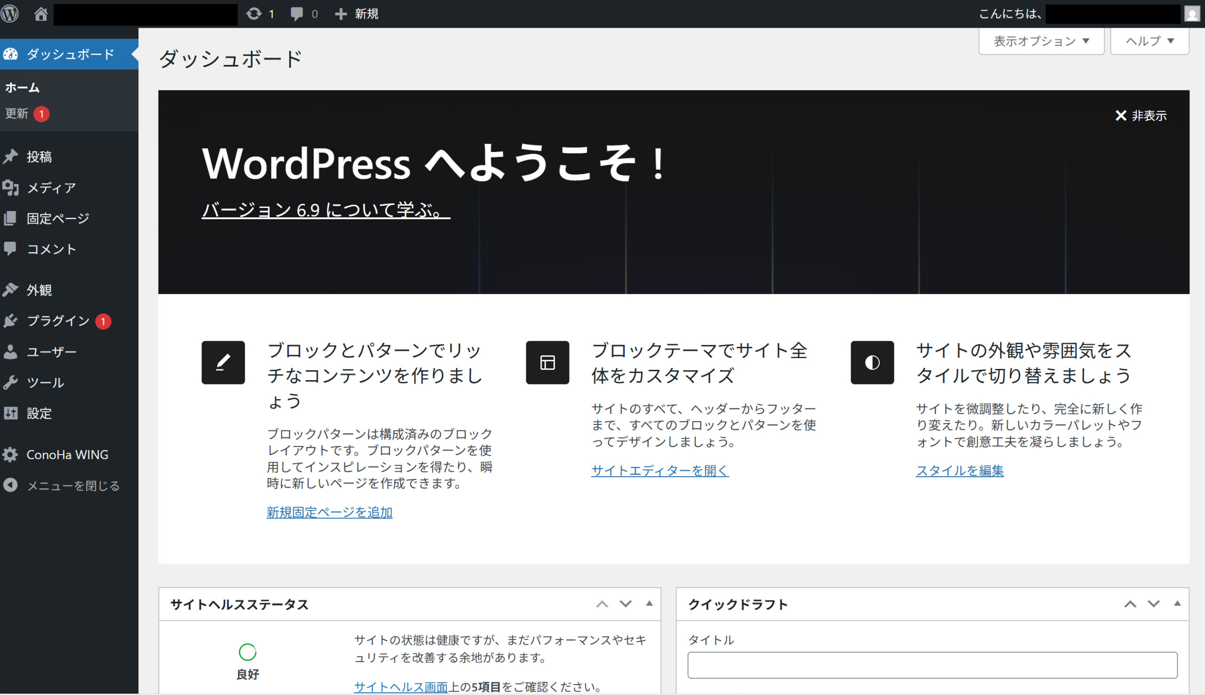Screen dimensions: 1205x695
Task: Open the ConoHa WING menu
Action: pyautogui.click(x=67, y=455)
